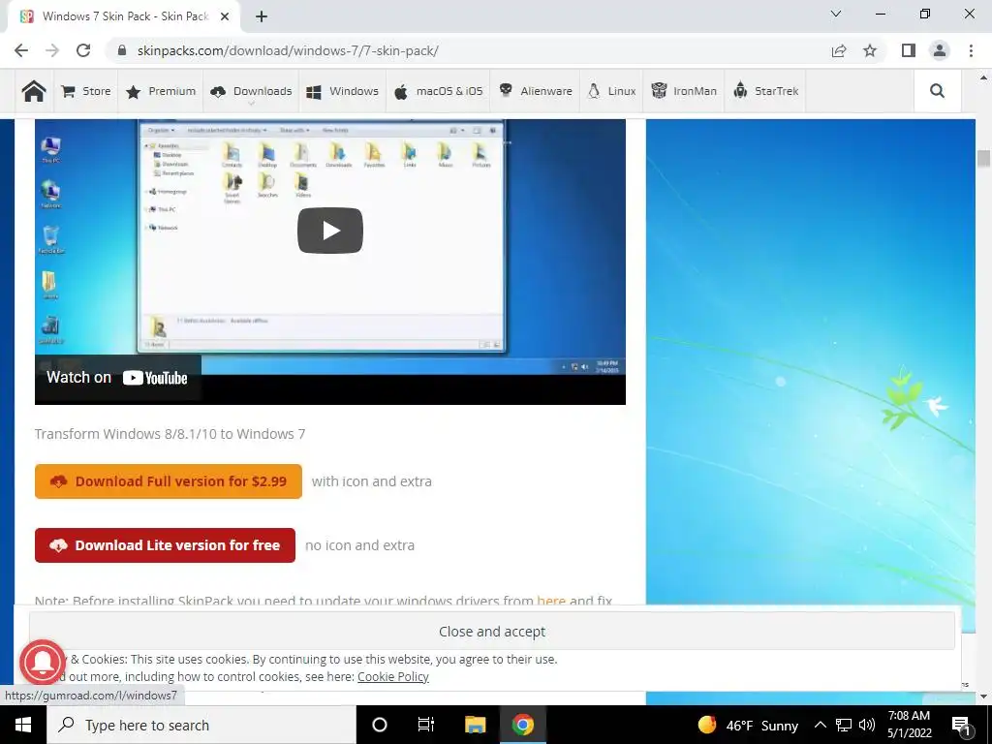Expand the Downloads navigation menu

click(251, 91)
